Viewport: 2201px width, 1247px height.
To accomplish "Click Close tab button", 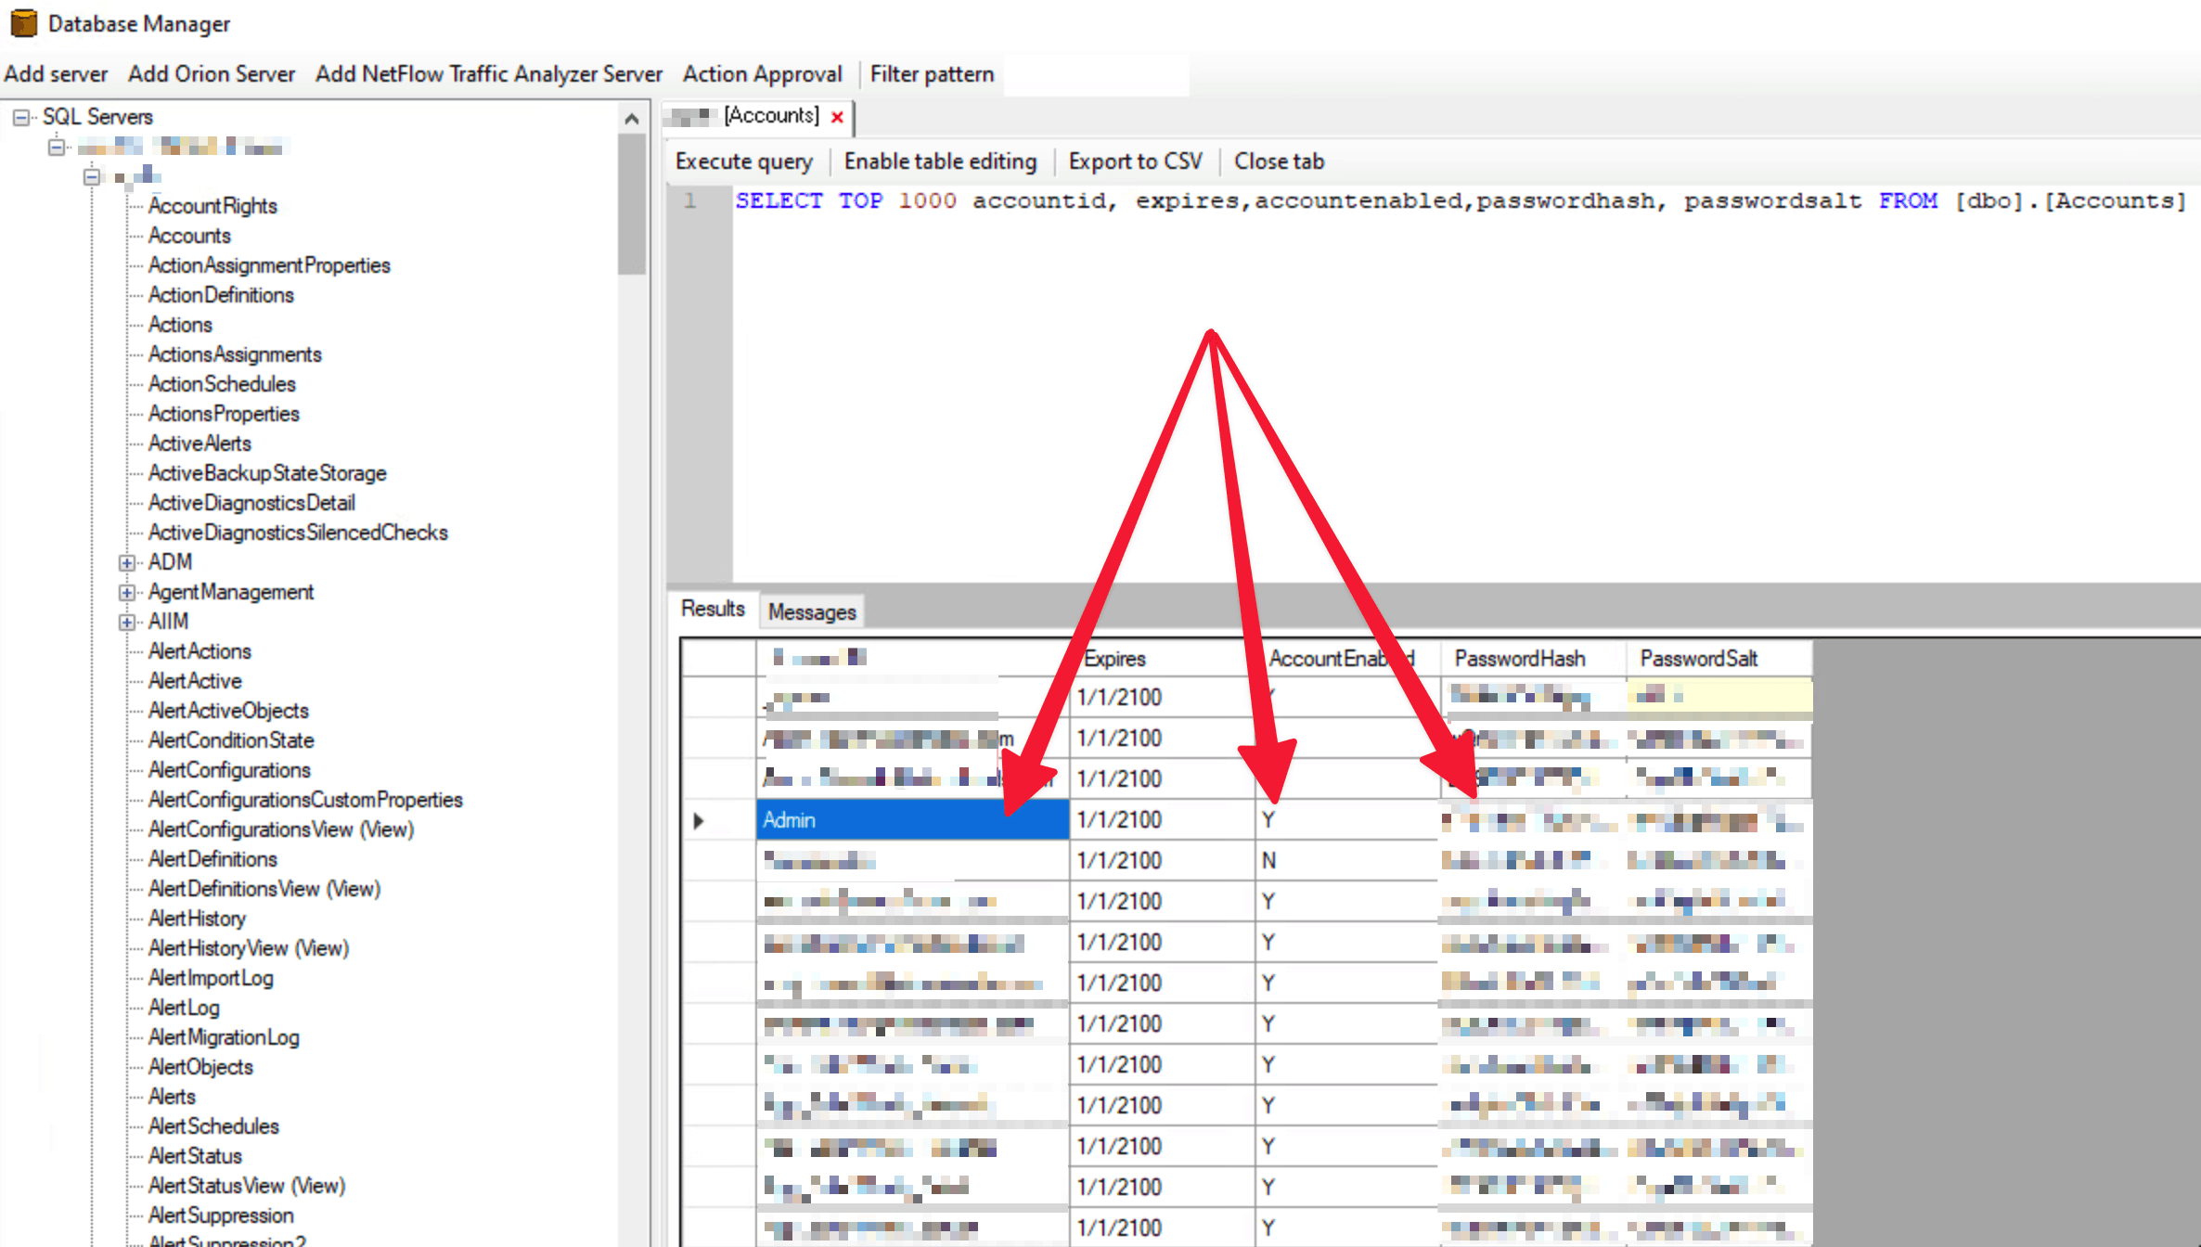I will (x=1279, y=161).
